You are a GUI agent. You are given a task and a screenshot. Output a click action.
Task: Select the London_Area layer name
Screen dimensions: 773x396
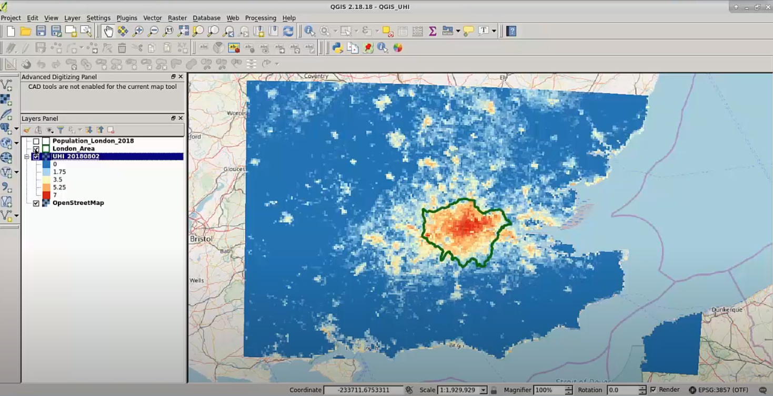point(74,149)
